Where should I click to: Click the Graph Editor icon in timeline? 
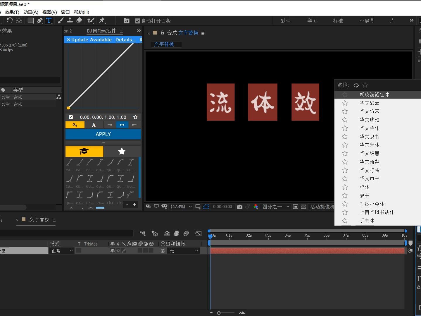[199, 233]
